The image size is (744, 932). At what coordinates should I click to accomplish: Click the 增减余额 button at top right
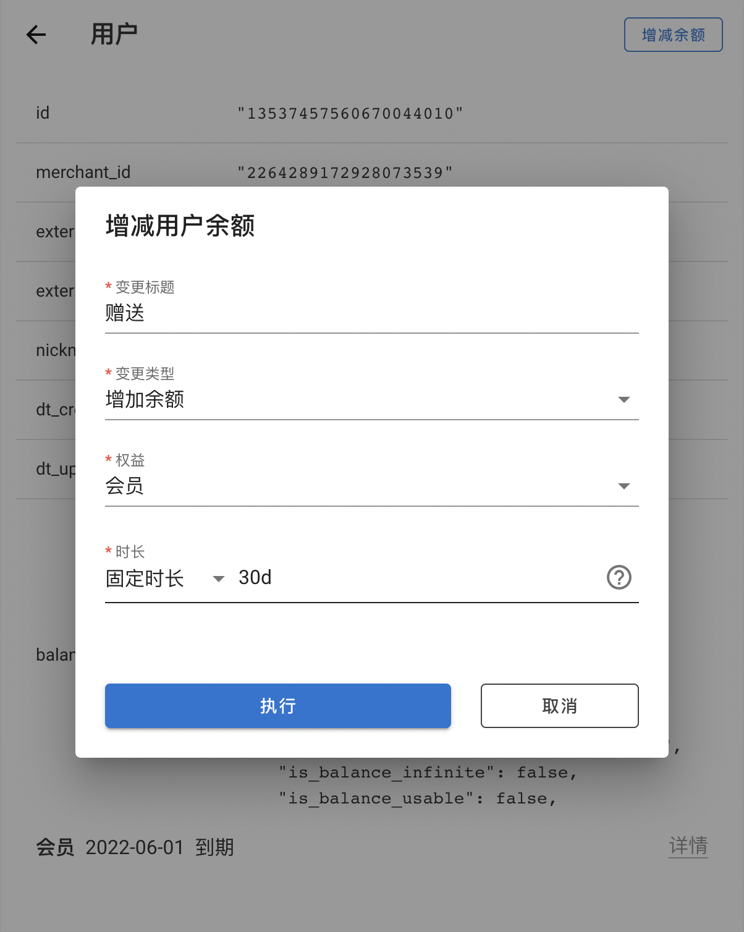673,35
